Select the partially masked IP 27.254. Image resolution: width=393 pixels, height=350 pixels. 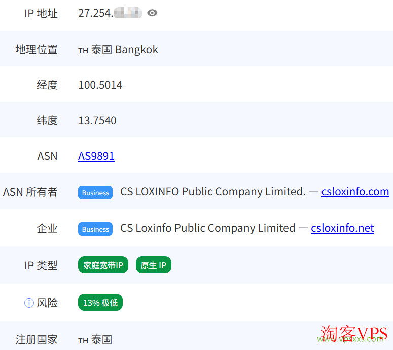(x=110, y=13)
